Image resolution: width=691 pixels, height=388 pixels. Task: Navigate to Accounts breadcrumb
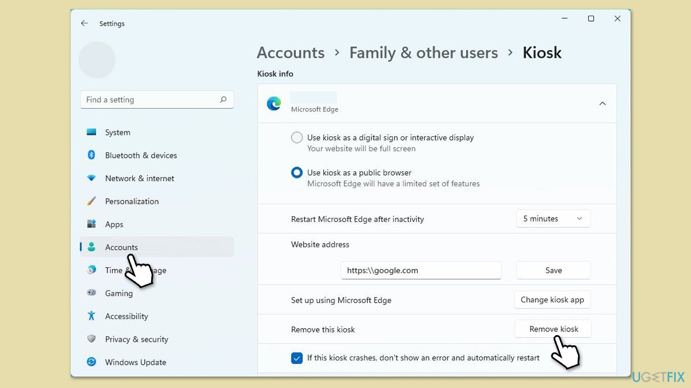290,53
